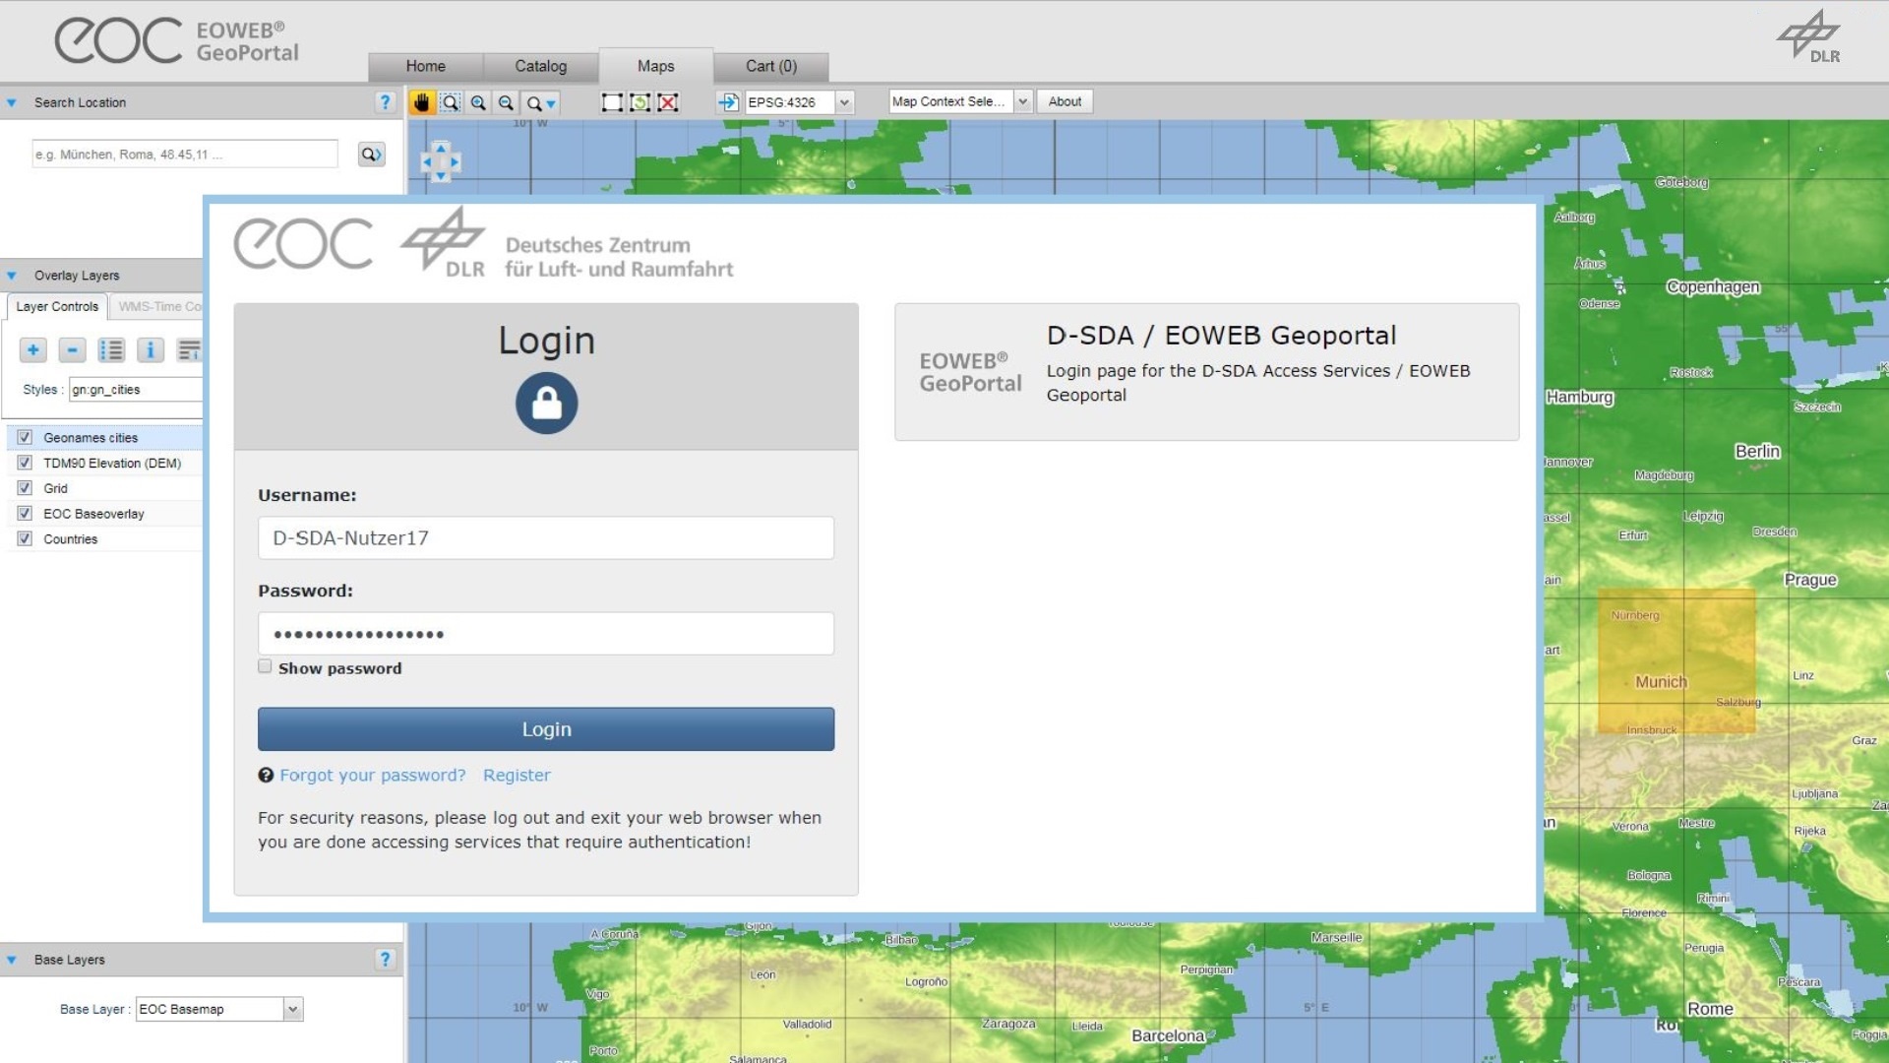Click into the Username input field
The width and height of the screenshot is (1889, 1063).
point(546,538)
